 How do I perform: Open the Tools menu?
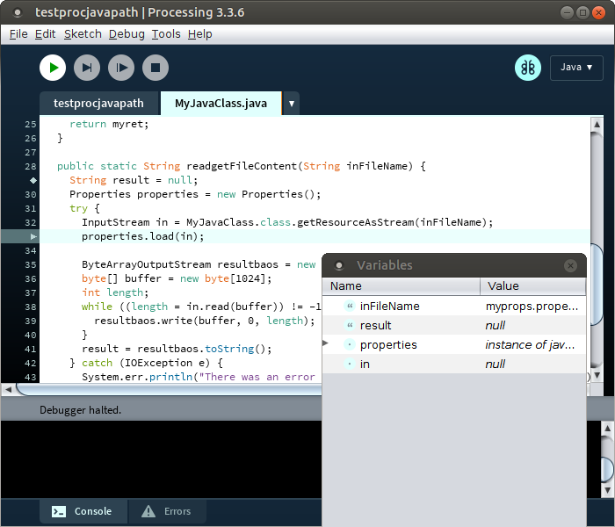(165, 34)
